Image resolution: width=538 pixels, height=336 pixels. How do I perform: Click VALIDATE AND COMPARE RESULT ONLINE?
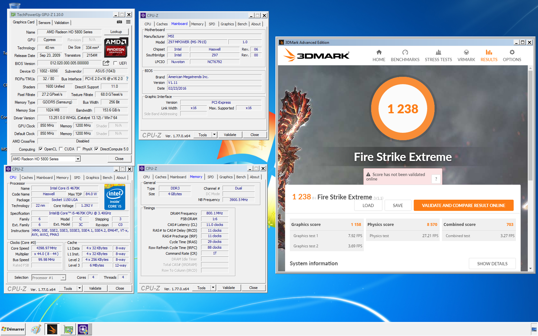click(x=463, y=205)
